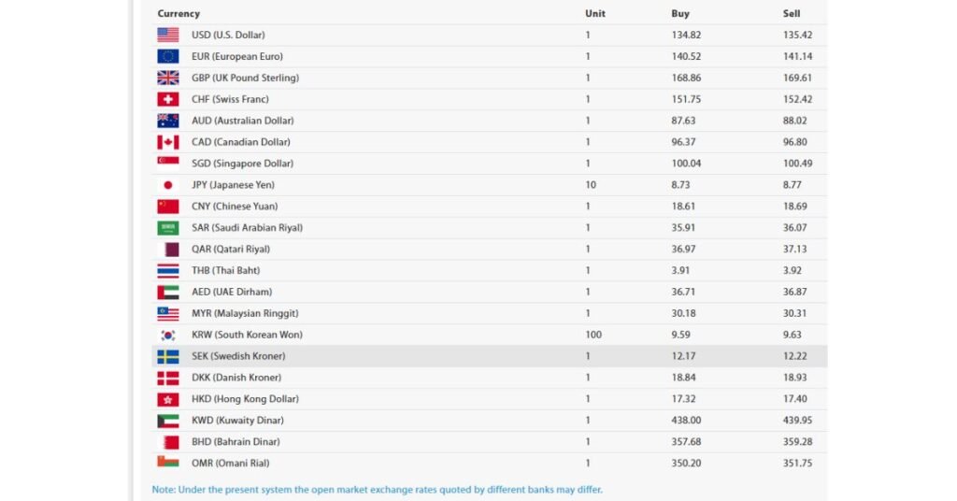This screenshot has width=957, height=501.
Task: Click the UK flag beside GBP
Action: [x=168, y=78]
